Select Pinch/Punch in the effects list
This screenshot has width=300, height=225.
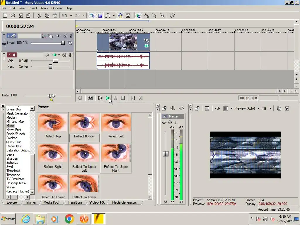click(16, 134)
